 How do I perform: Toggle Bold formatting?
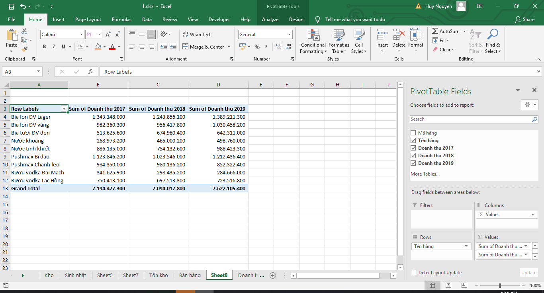[x=44, y=47]
